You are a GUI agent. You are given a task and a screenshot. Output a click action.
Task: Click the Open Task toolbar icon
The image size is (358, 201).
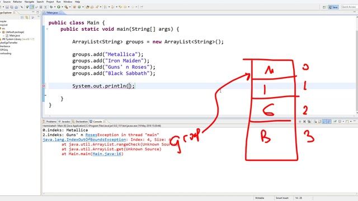pyautogui.click(x=92, y=7)
